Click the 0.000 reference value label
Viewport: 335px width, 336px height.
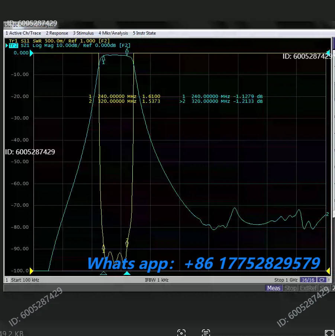pyautogui.click(x=21, y=53)
